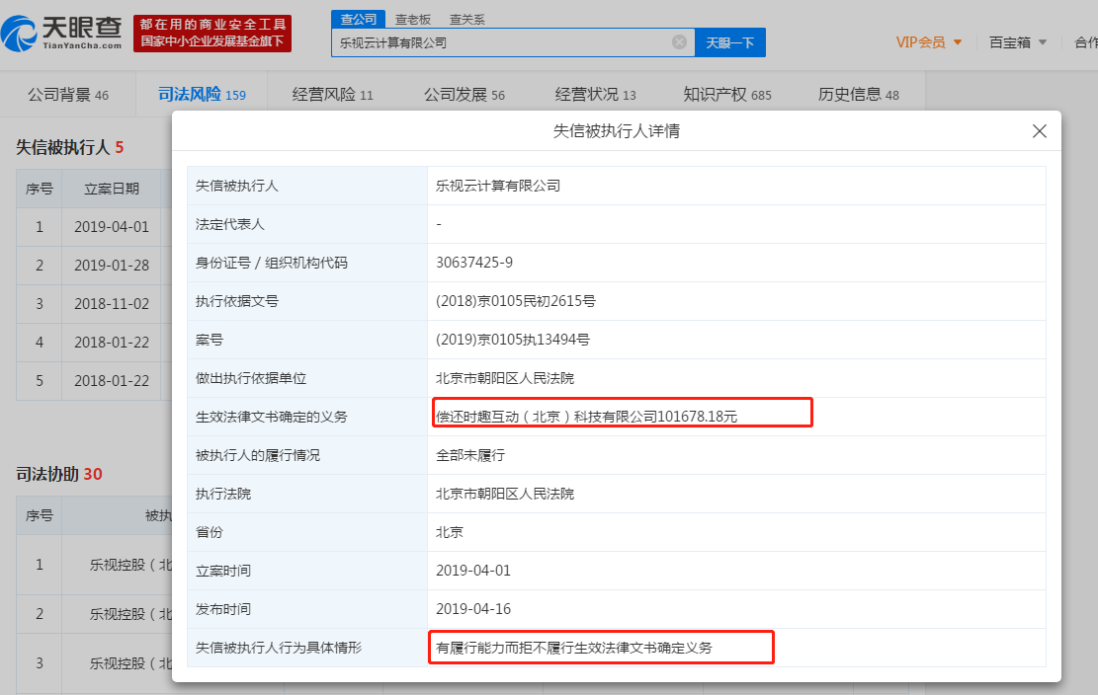Open the 公司背景 tab
This screenshot has height=695, width=1098.
point(68,95)
